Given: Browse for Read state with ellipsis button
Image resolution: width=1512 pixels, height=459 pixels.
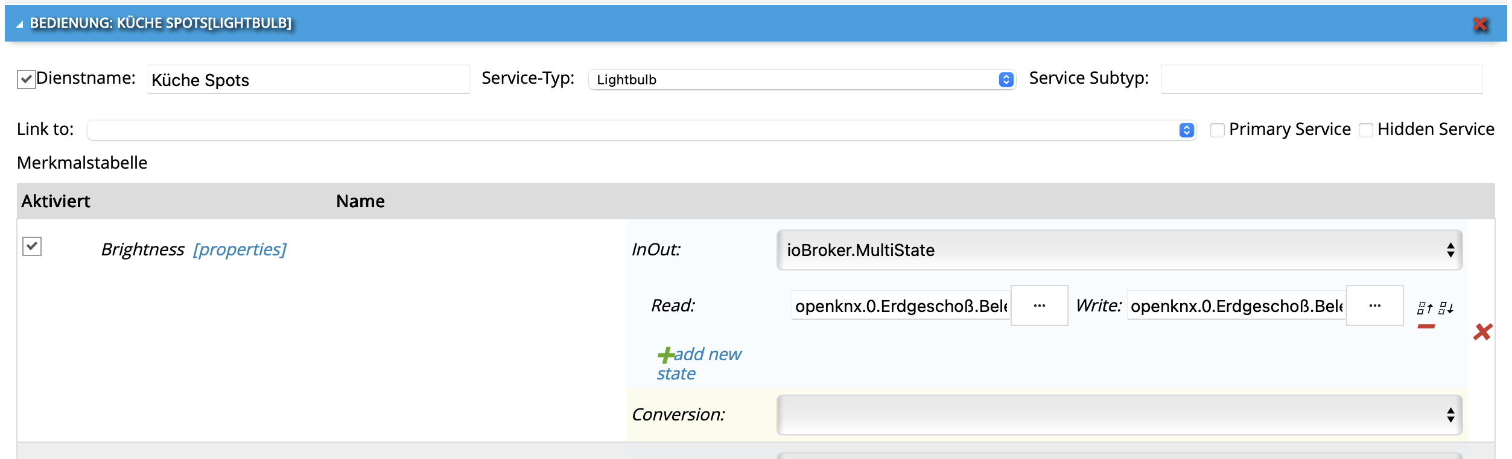Looking at the screenshot, I should pyautogui.click(x=1039, y=305).
